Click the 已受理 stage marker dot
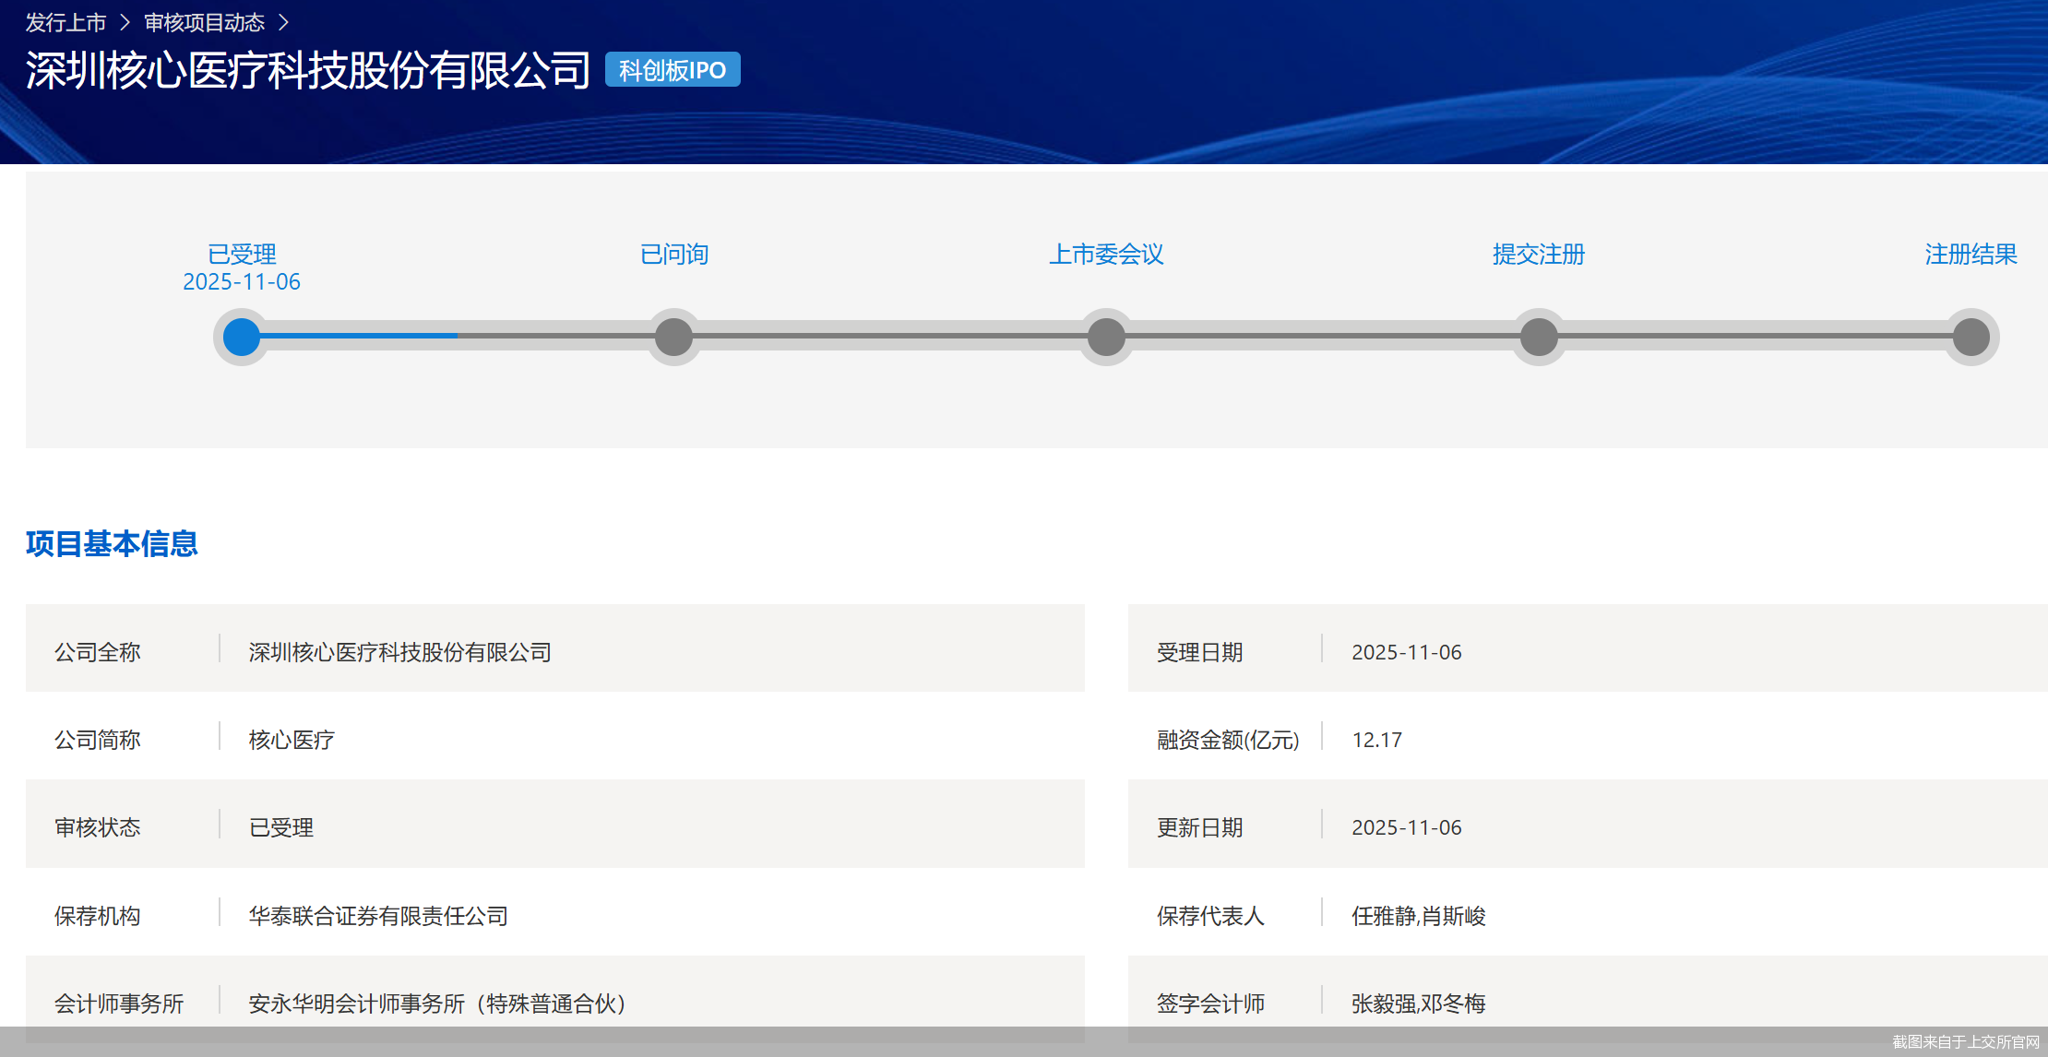This screenshot has width=2048, height=1057. point(241,338)
